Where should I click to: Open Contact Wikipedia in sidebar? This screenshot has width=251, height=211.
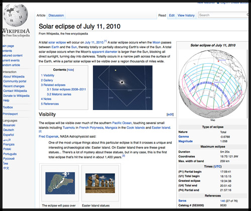15,91
